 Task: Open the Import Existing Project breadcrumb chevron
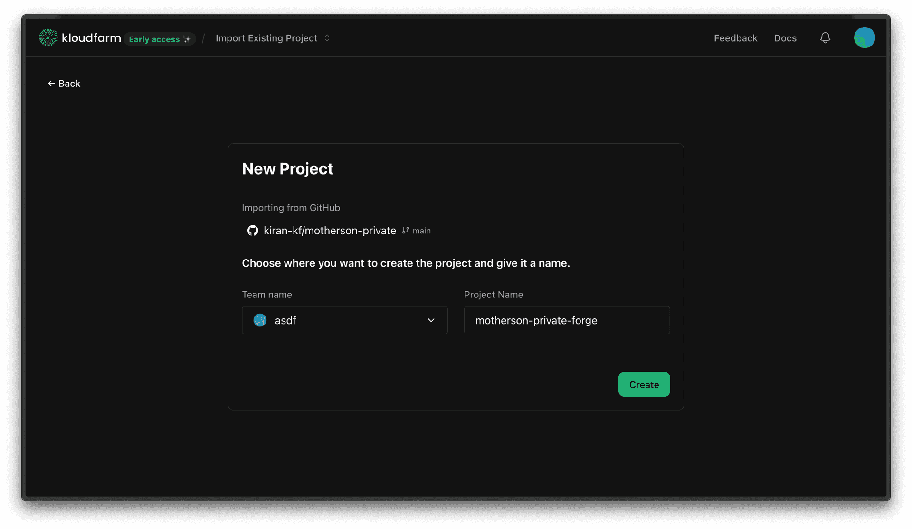[327, 38]
